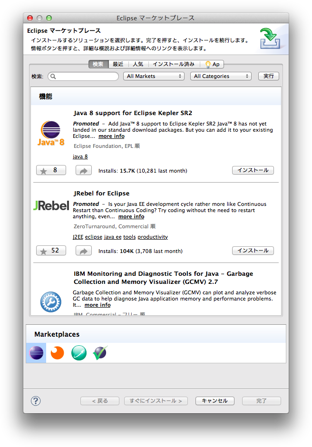Image resolution: width=312 pixels, height=447 pixels.
Task: Select the orange Obeo marketplace icon
Action: pyautogui.click(x=57, y=353)
